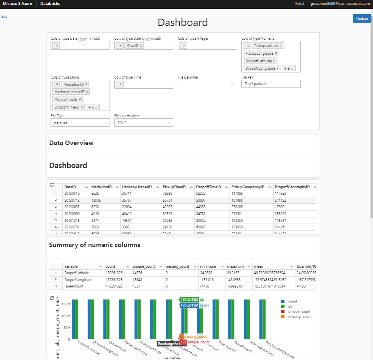Sort by DropoffTimeID column arrow

pos(226,187)
